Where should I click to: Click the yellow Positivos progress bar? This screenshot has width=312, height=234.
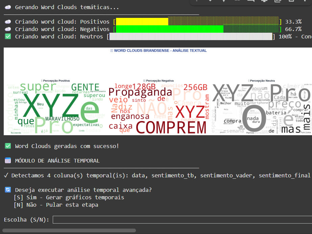pyautogui.click(x=142, y=22)
